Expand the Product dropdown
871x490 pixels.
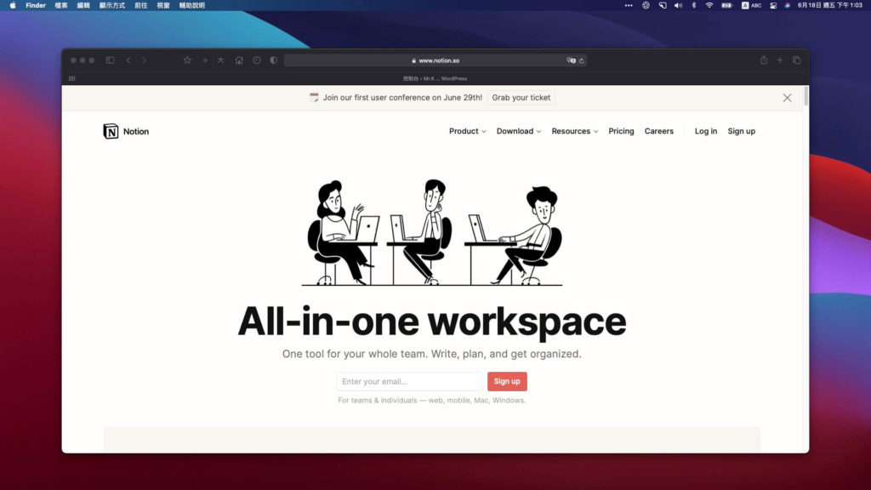468,131
